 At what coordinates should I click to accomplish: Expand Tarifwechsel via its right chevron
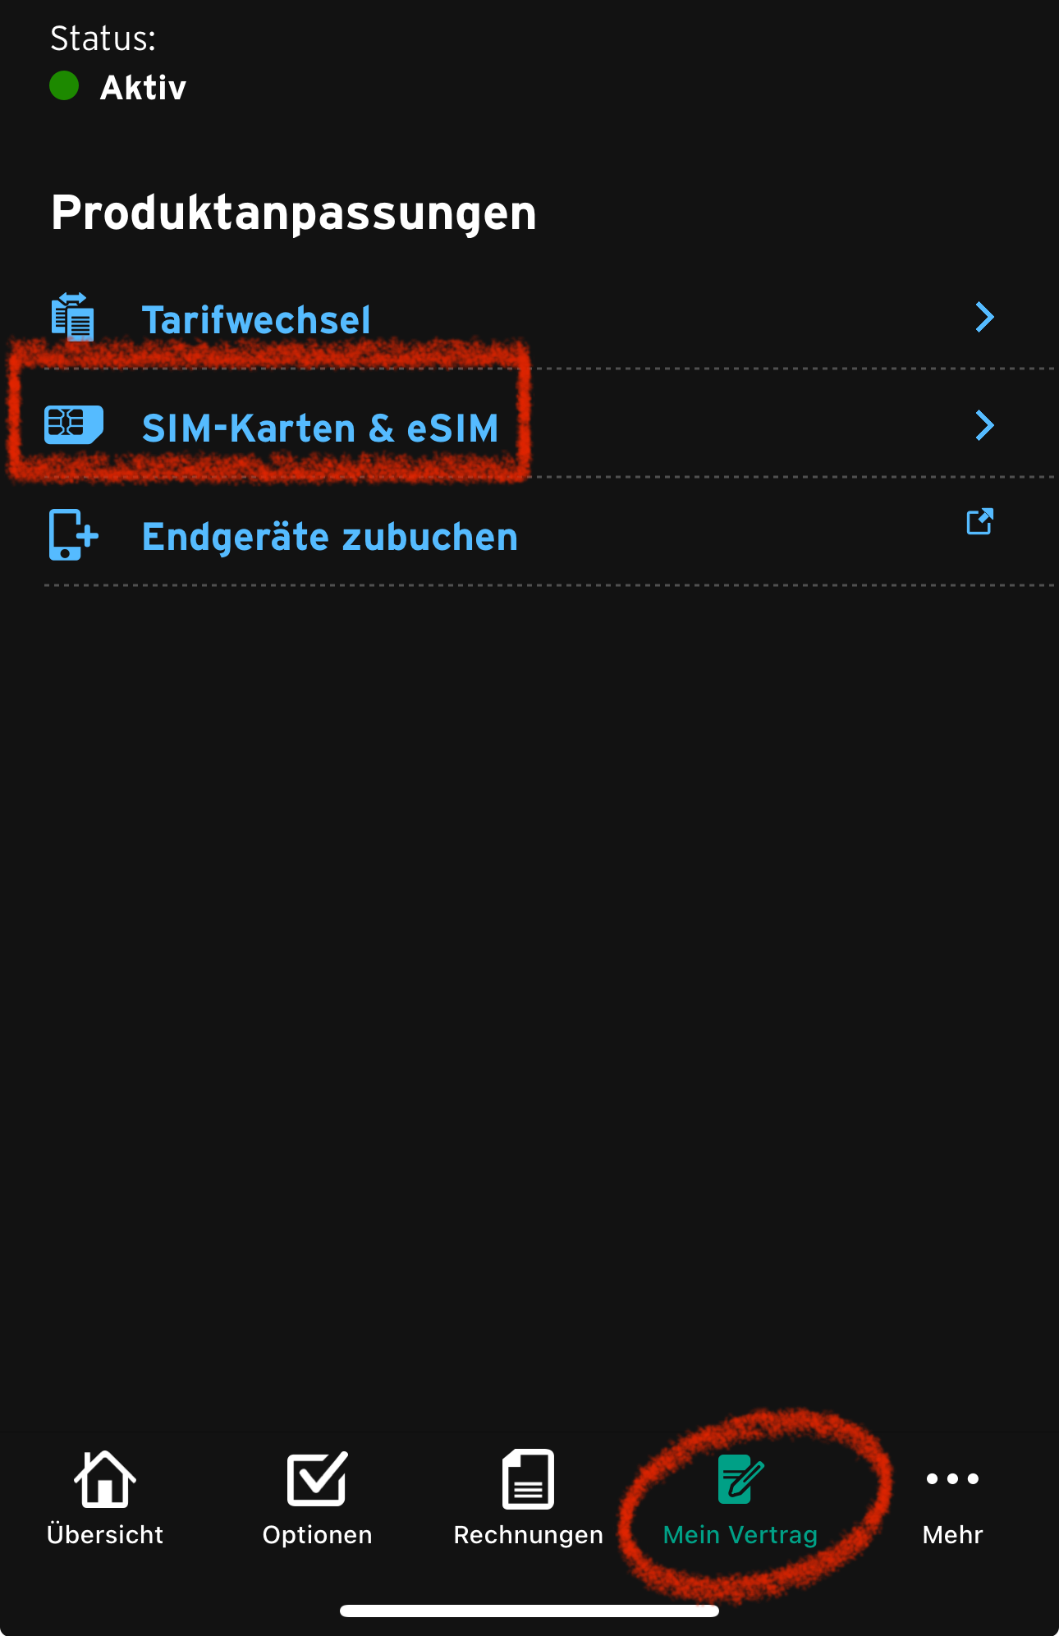tap(984, 317)
